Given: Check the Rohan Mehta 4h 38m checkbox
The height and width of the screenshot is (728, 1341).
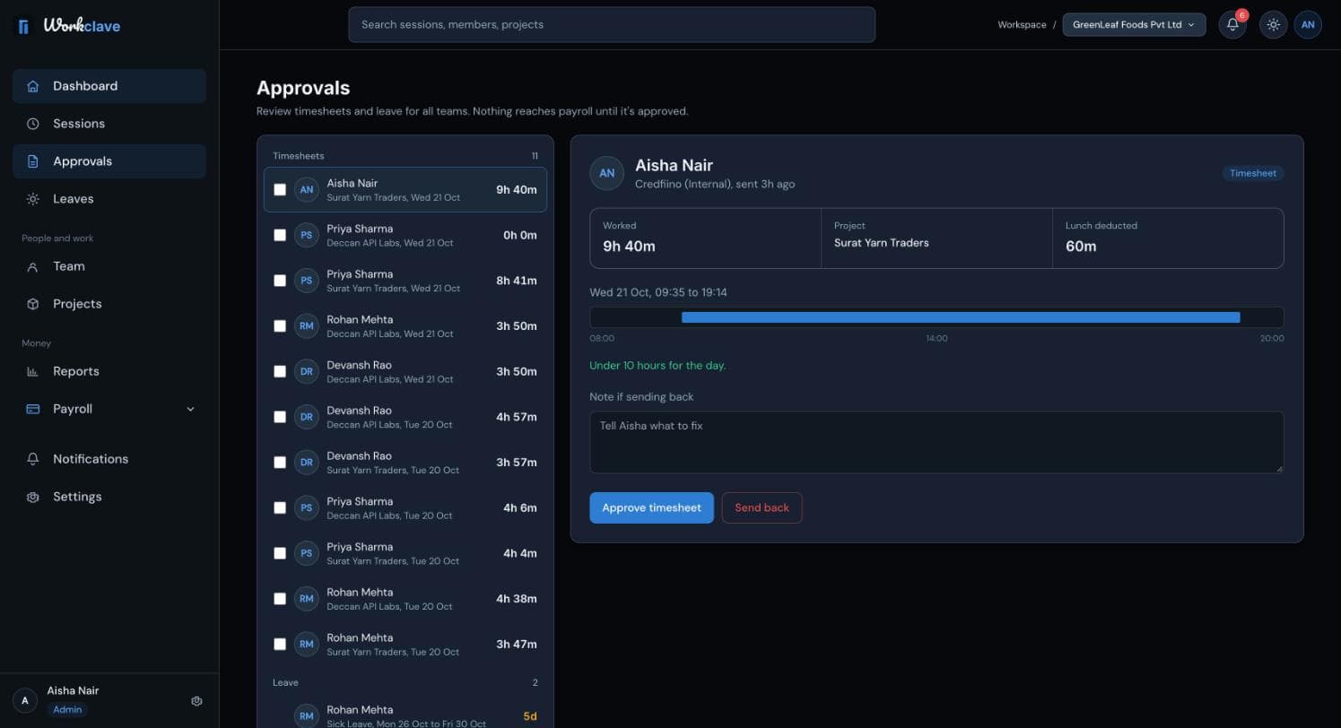Looking at the screenshot, I should (x=280, y=599).
